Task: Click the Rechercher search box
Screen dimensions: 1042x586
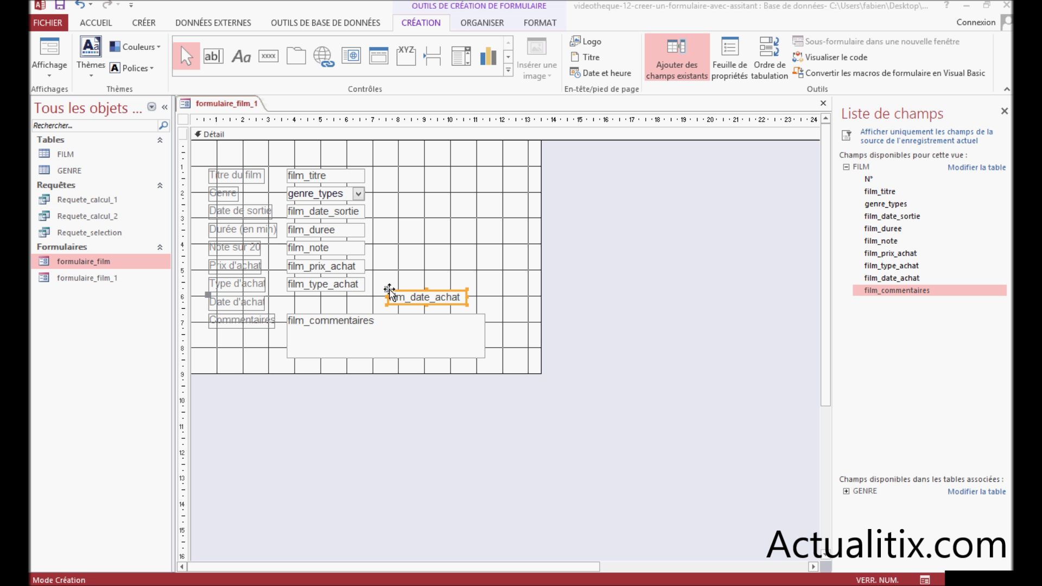Action: click(x=94, y=125)
